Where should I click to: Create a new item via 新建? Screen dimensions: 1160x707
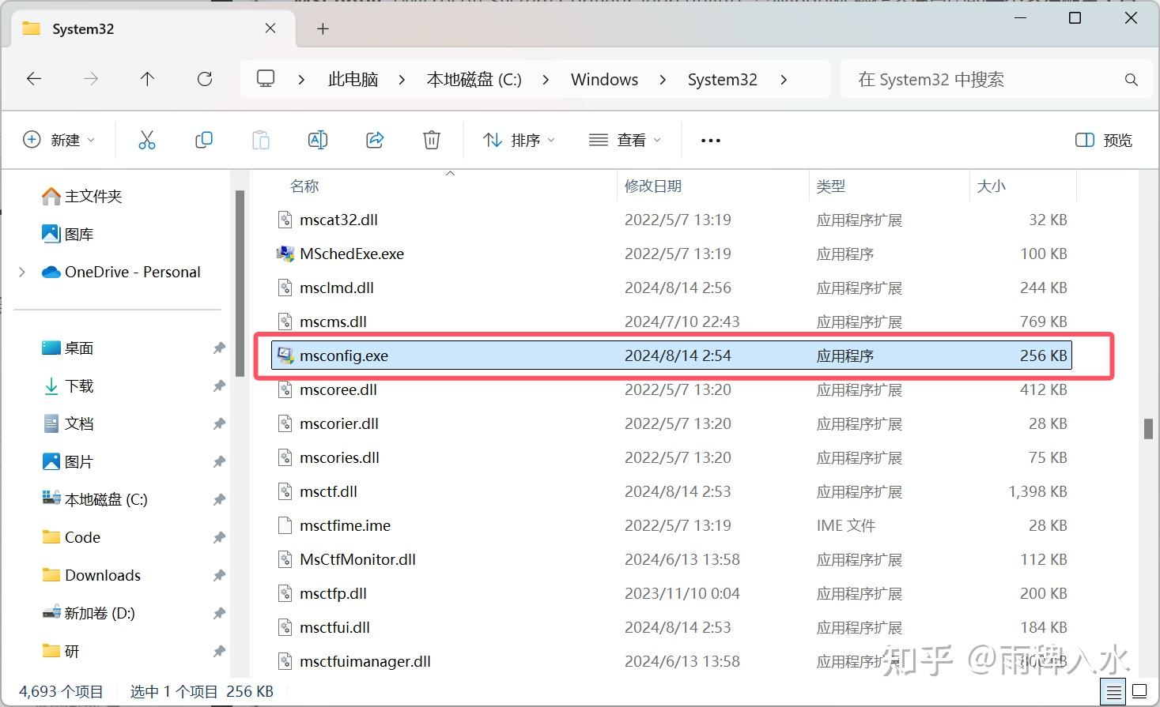click(x=59, y=140)
